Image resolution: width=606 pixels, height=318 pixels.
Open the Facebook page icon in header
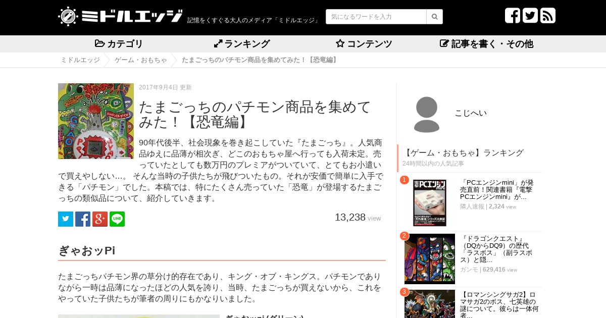(x=513, y=16)
